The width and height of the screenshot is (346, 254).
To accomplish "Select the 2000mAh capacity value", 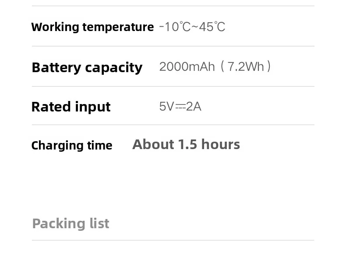I will pyautogui.click(x=187, y=66).
